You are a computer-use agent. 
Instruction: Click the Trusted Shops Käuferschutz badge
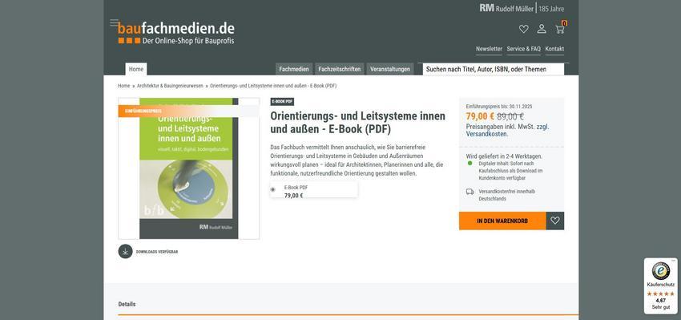(661, 286)
